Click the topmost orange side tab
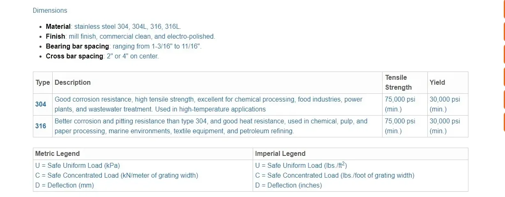The height and width of the screenshot is (197, 505). pos(503,9)
